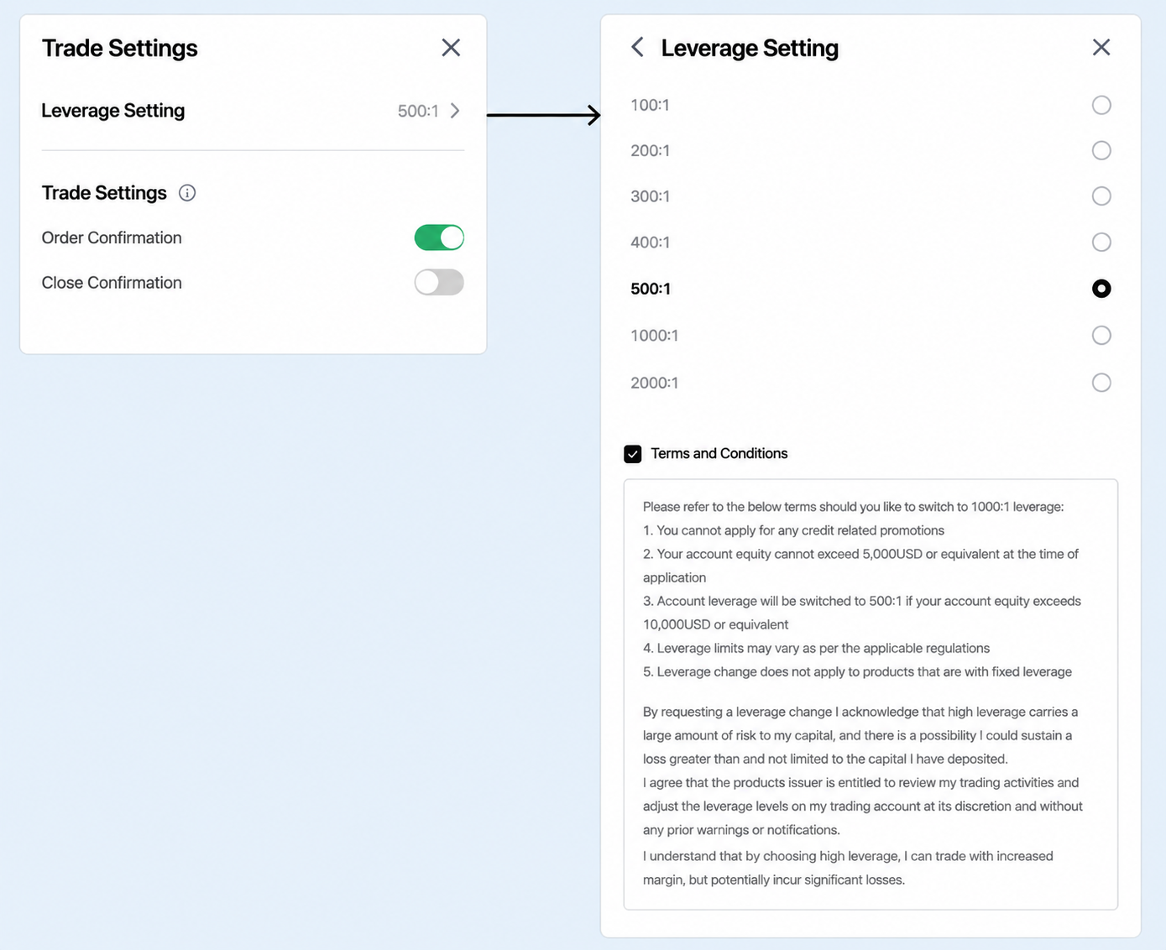This screenshot has width=1166, height=950.
Task: Click the Order Confirmation label
Action: (x=112, y=237)
